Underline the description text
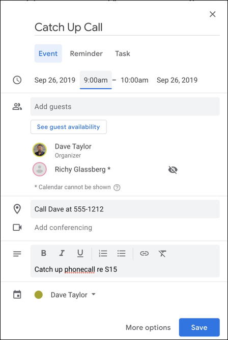The height and width of the screenshot is (340, 228). click(80, 253)
